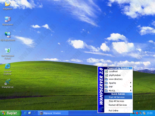Viewport: 155px width, 116px height.
Task: Click the Outlook Express Quick Launch icon
Action: pos(30,113)
